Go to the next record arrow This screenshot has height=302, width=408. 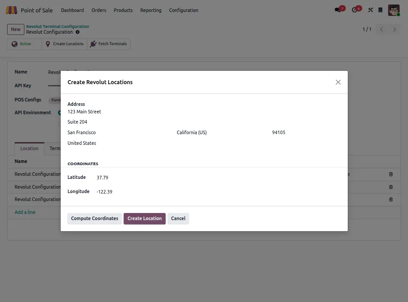(394, 29)
